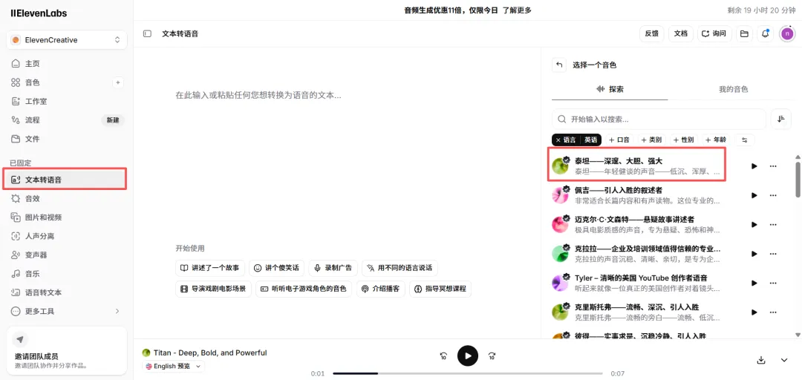Click the text input area placeholder
Screen dimensions: 802x380
click(x=258, y=95)
